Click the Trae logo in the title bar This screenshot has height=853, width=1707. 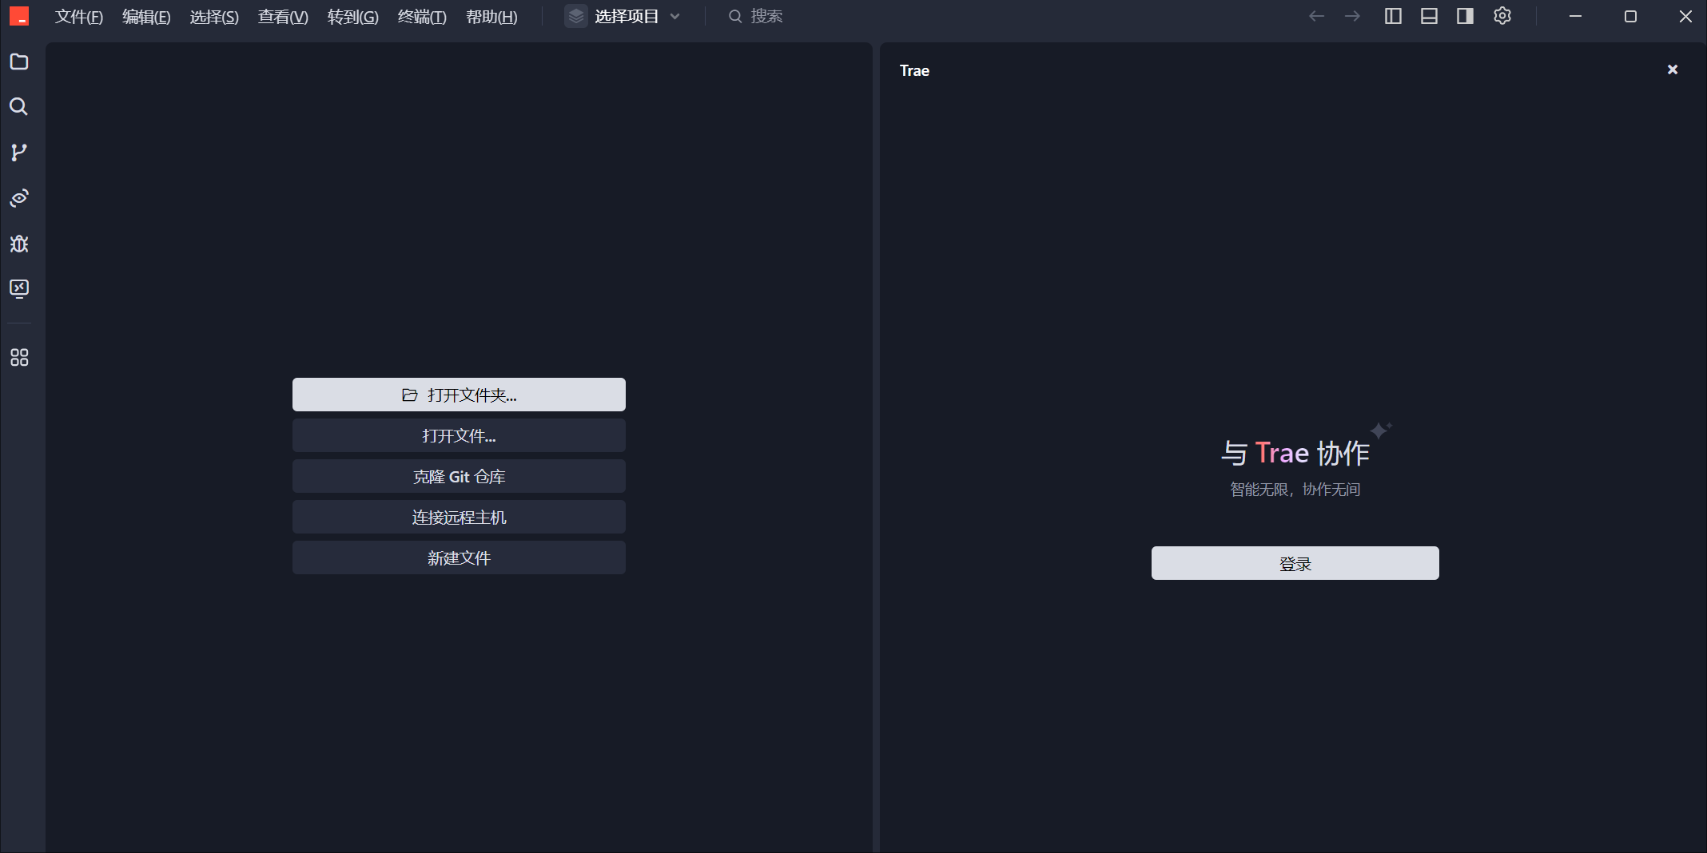(x=19, y=16)
